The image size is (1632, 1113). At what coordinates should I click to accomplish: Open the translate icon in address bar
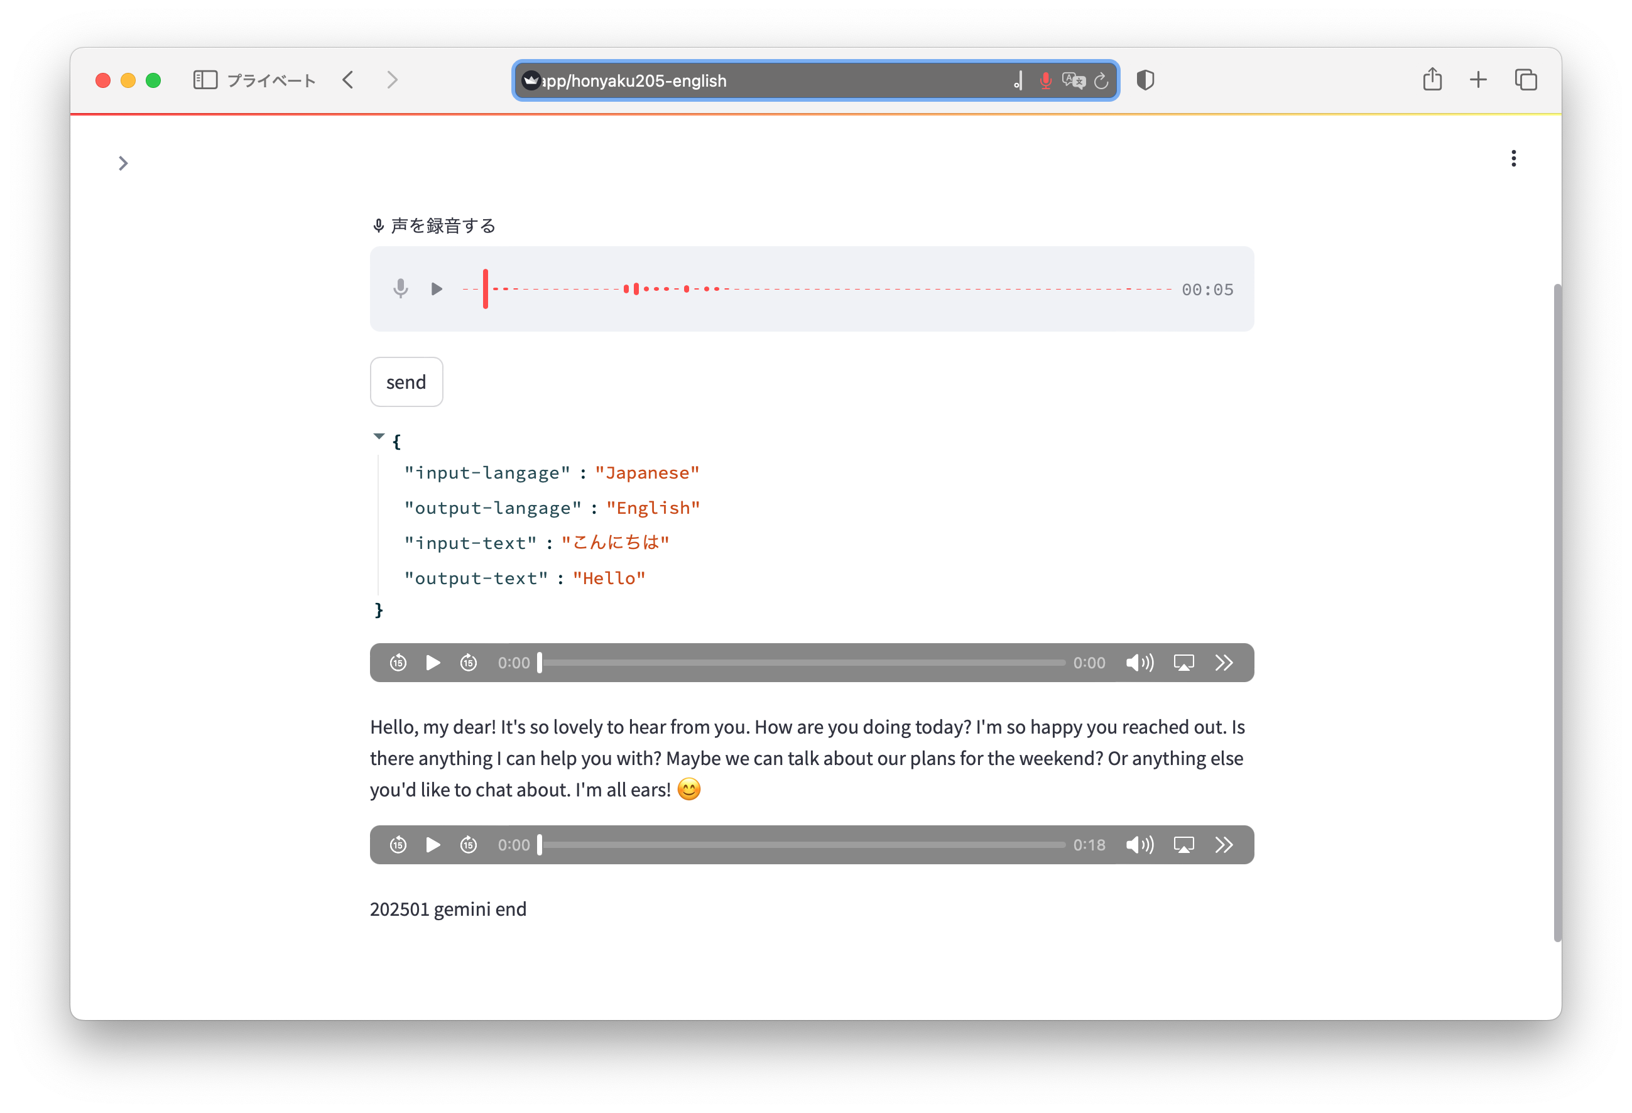(x=1073, y=81)
